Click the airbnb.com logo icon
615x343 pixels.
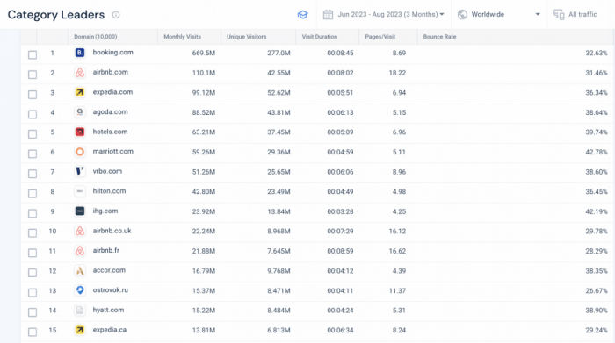click(80, 73)
